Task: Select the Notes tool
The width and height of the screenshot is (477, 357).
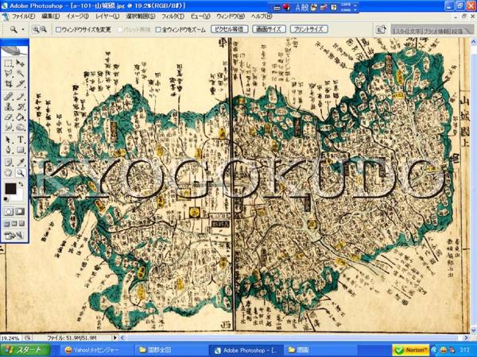Action: (x=9, y=163)
